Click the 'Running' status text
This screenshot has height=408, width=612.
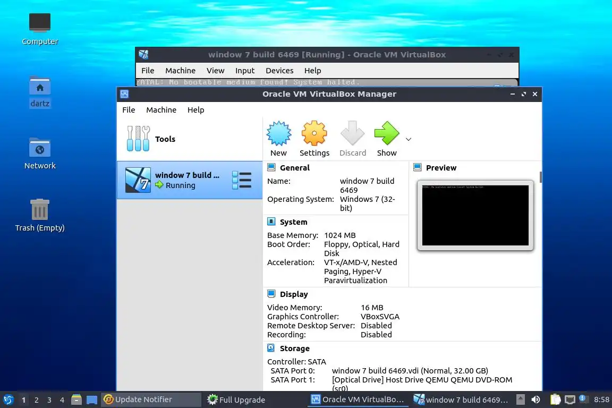point(180,185)
